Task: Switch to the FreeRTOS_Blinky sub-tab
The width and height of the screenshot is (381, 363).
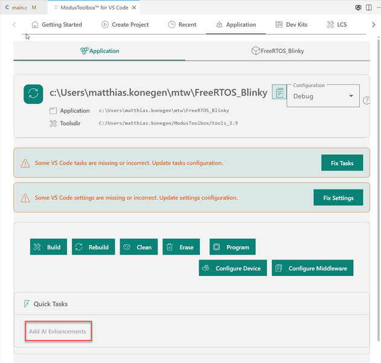Action: point(278,51)
